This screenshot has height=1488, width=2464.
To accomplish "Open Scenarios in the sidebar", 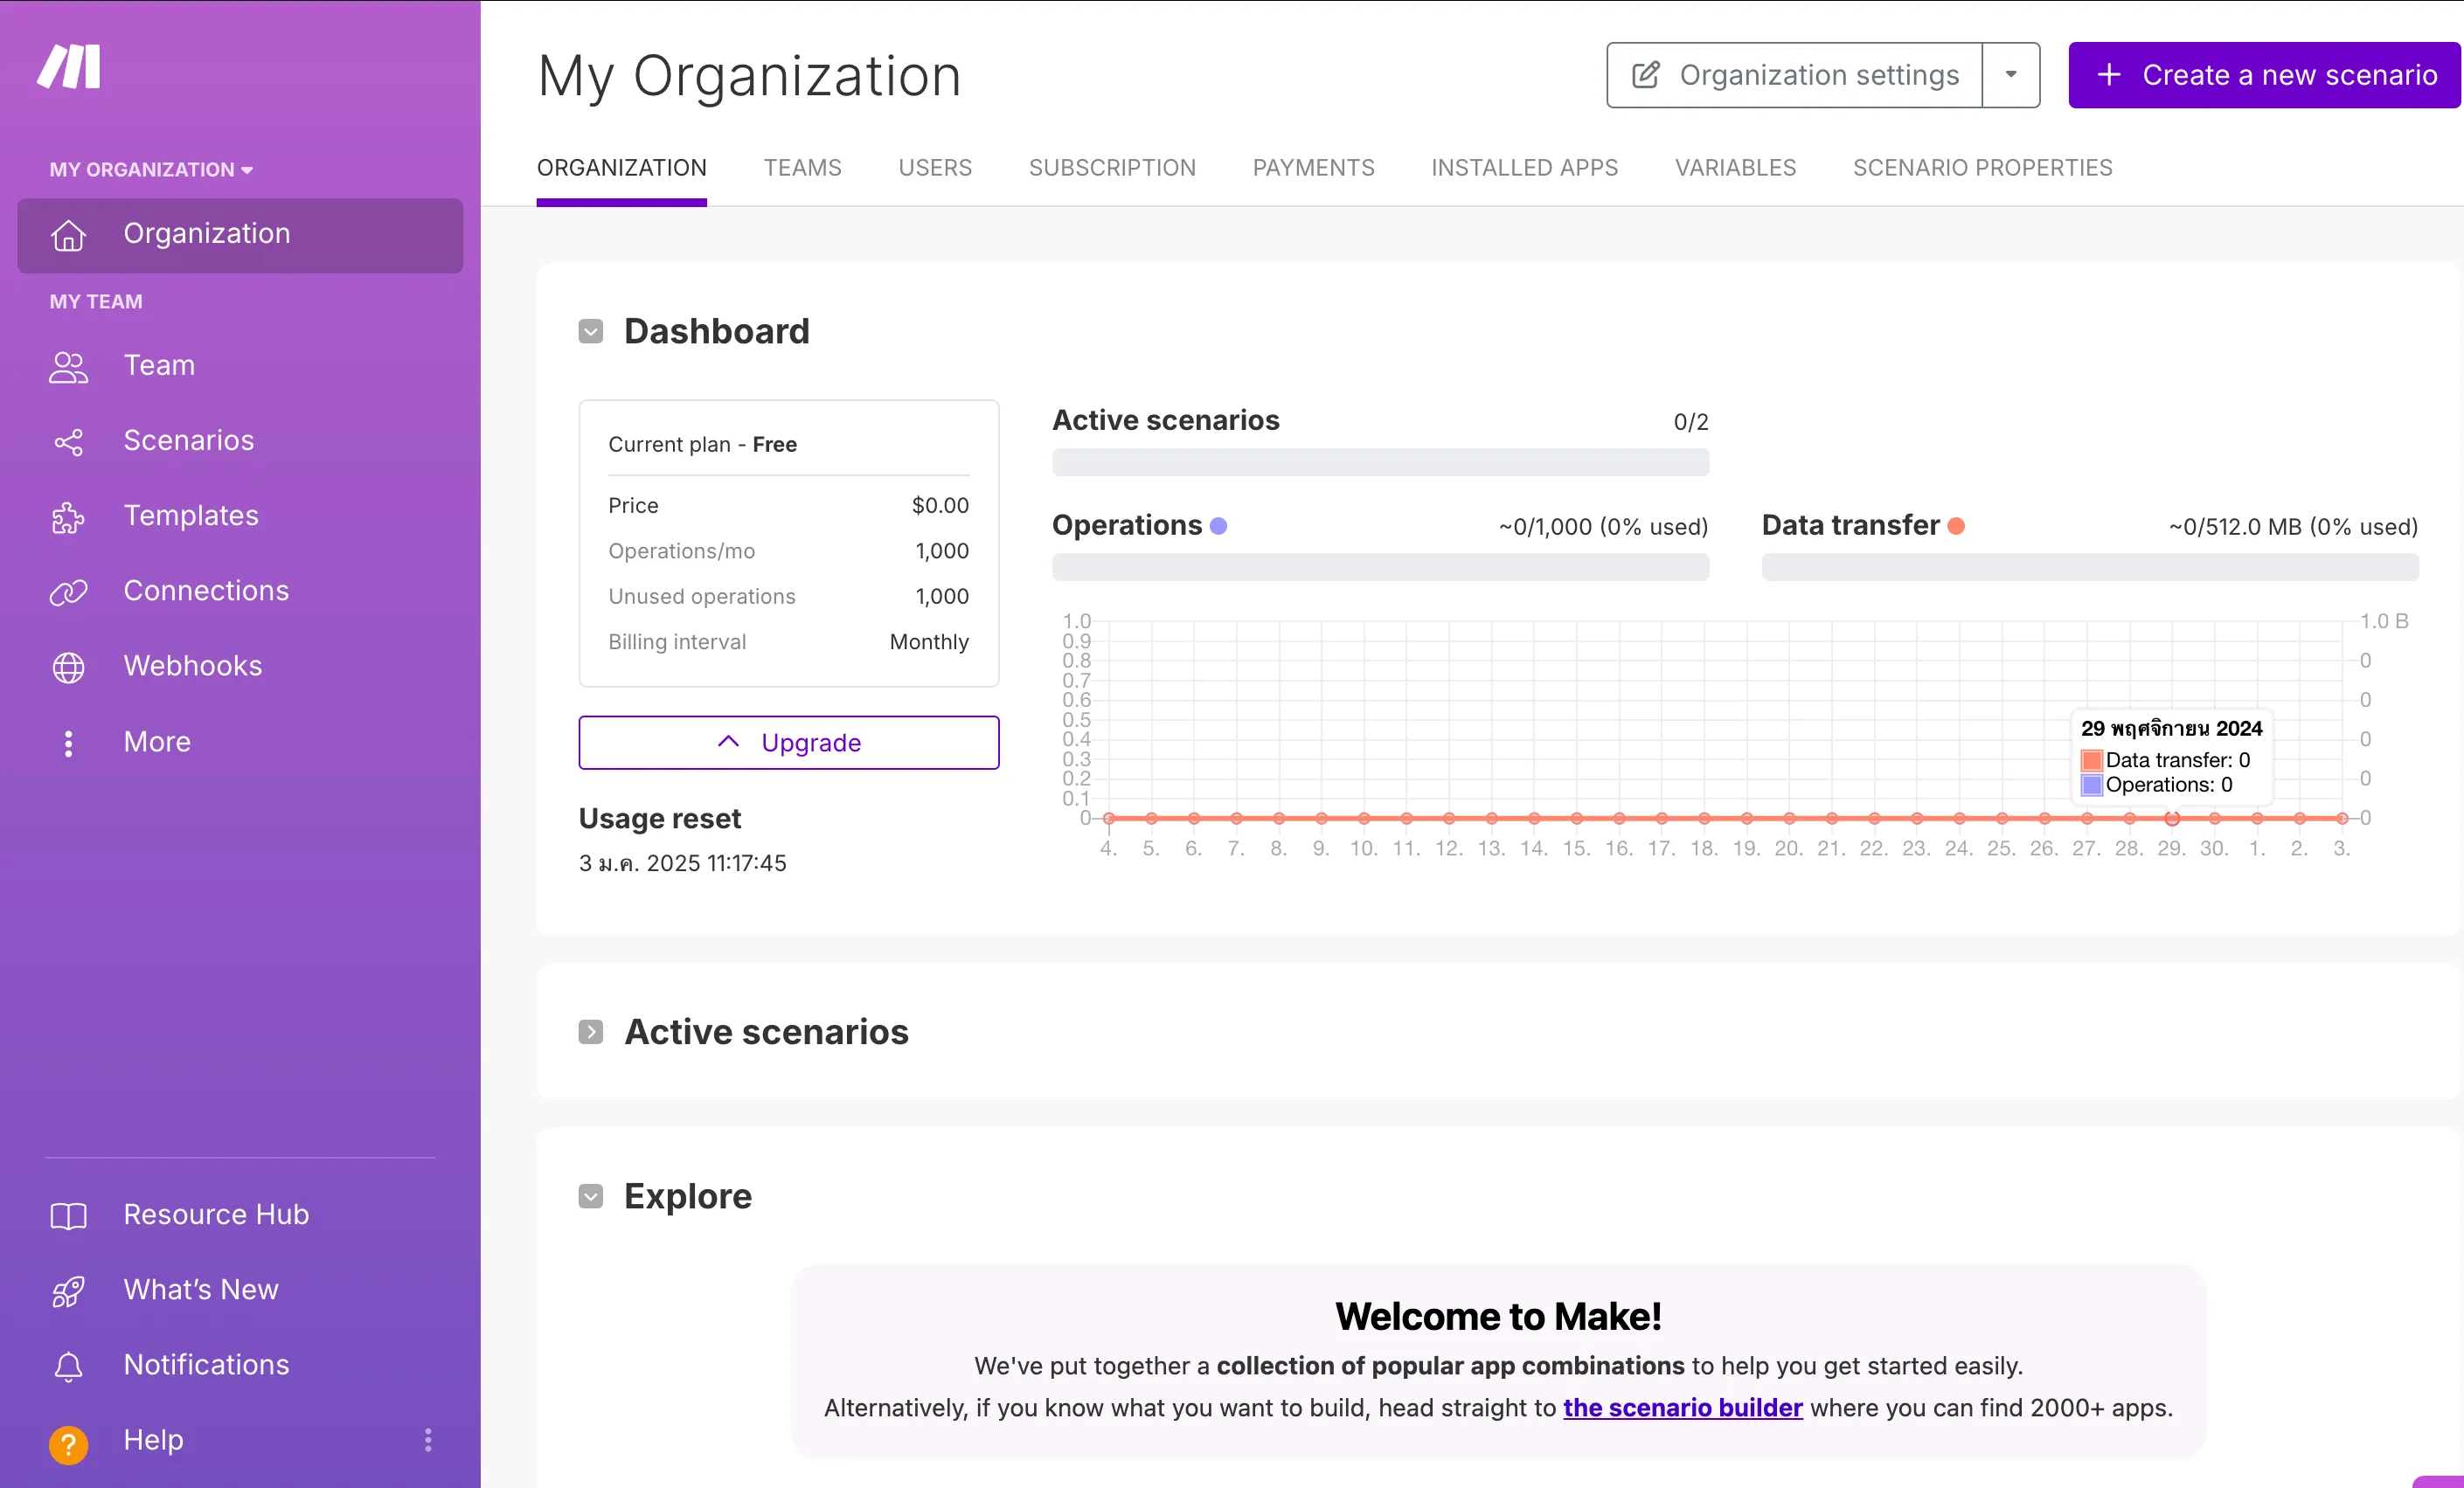I will 240,440.
